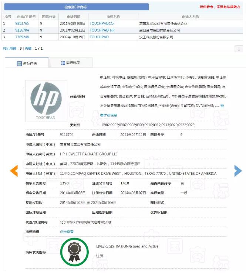Click the page 1 pagination button
246x273 pixels.
click(x=239, y=49)
